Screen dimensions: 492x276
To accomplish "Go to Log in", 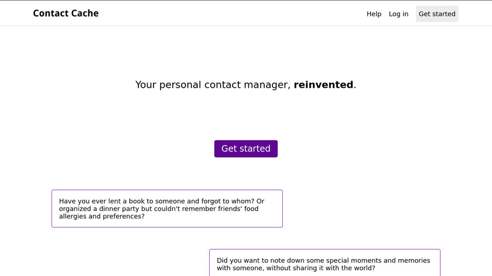I will (398, 14).
